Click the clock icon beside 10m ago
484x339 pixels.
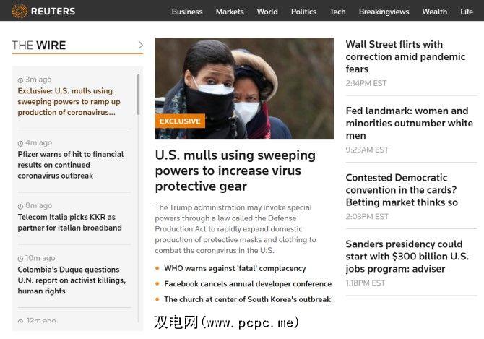(20, 259)
